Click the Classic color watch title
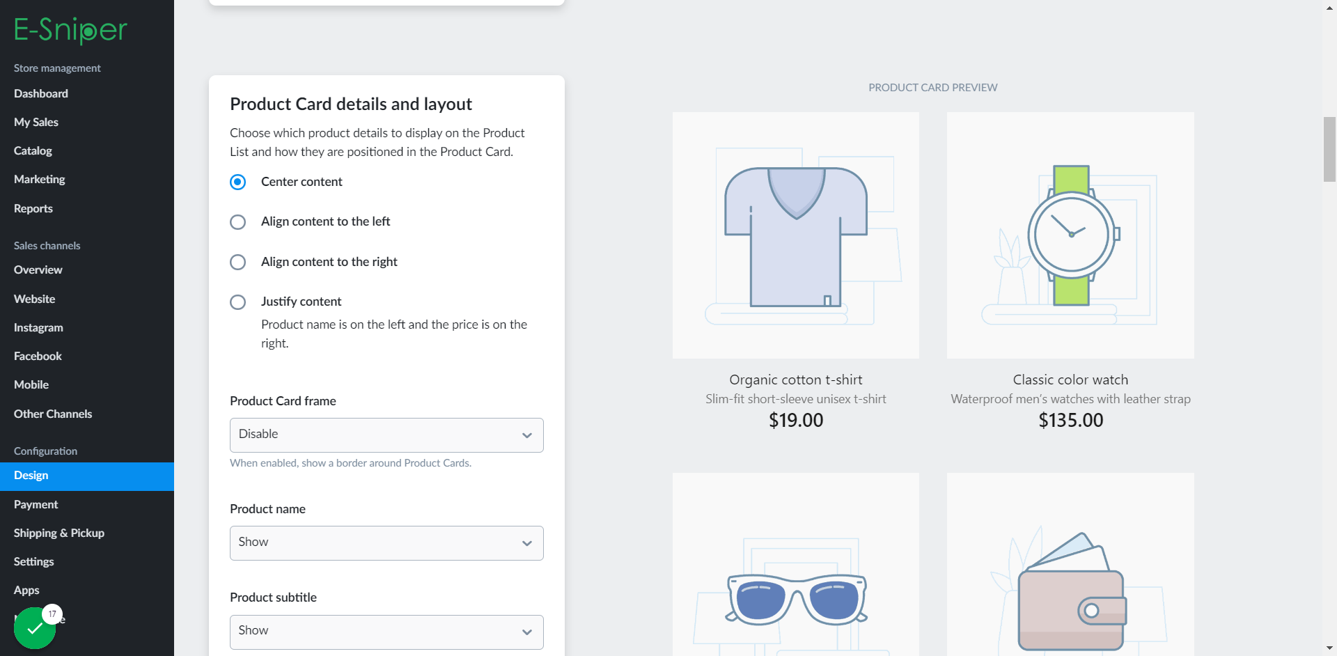Viewport: 1337px width, 656px height. [x=1070, y=380]
